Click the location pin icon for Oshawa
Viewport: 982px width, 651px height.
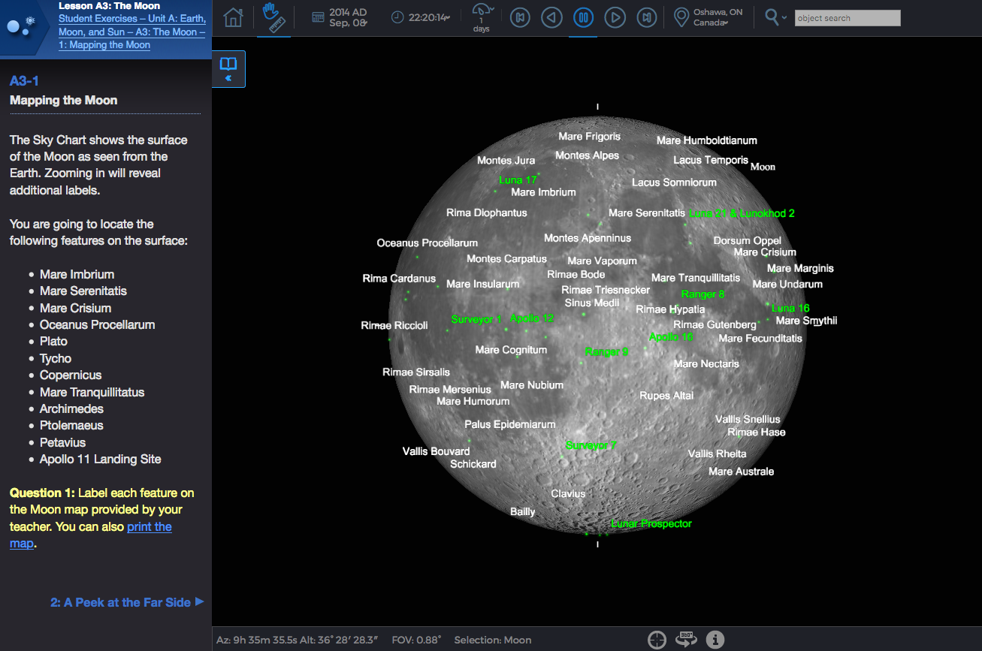tap(681, 18)
